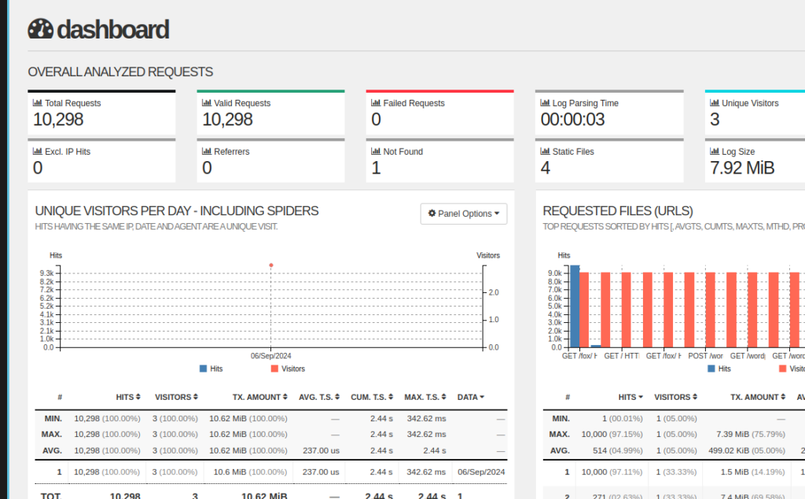Sort the visitors table by Data column
This screenshot has width=805, height=499.
(x=470, y=397)
